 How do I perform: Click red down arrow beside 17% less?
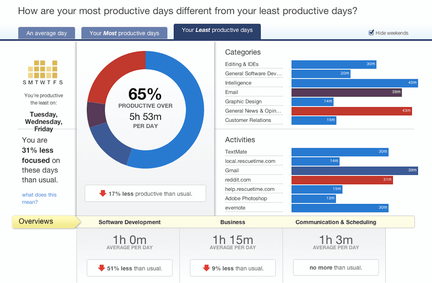click(103, 193)
